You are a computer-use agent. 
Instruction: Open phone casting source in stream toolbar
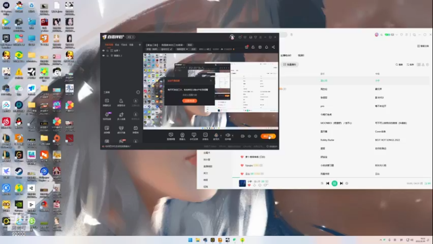[194, 136]
